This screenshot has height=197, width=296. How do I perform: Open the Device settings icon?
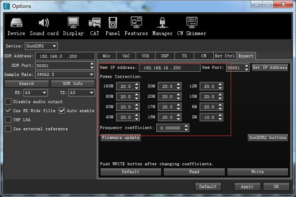pos(16,26)
